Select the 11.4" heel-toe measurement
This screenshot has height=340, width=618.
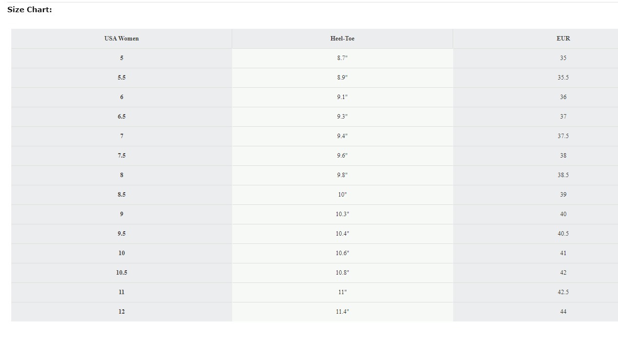(342, 312)
